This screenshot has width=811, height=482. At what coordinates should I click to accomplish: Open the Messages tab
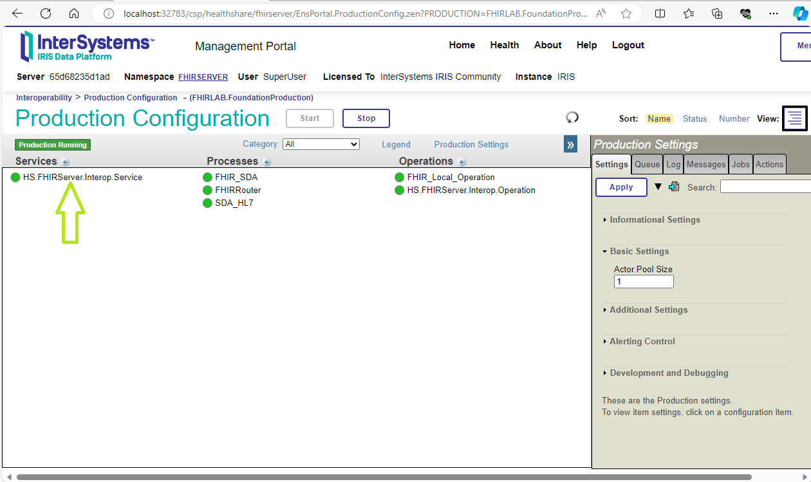click(705, 165)
